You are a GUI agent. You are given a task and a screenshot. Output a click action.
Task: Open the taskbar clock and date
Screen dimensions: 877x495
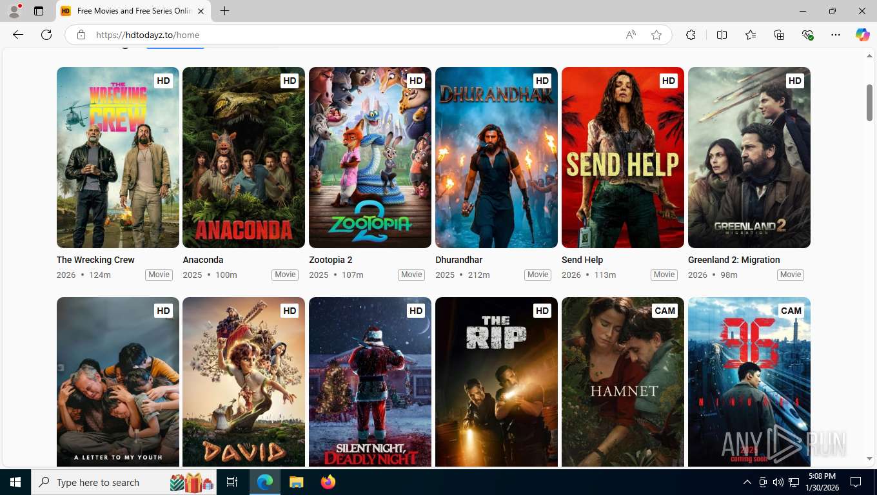(x=822, y=482)
